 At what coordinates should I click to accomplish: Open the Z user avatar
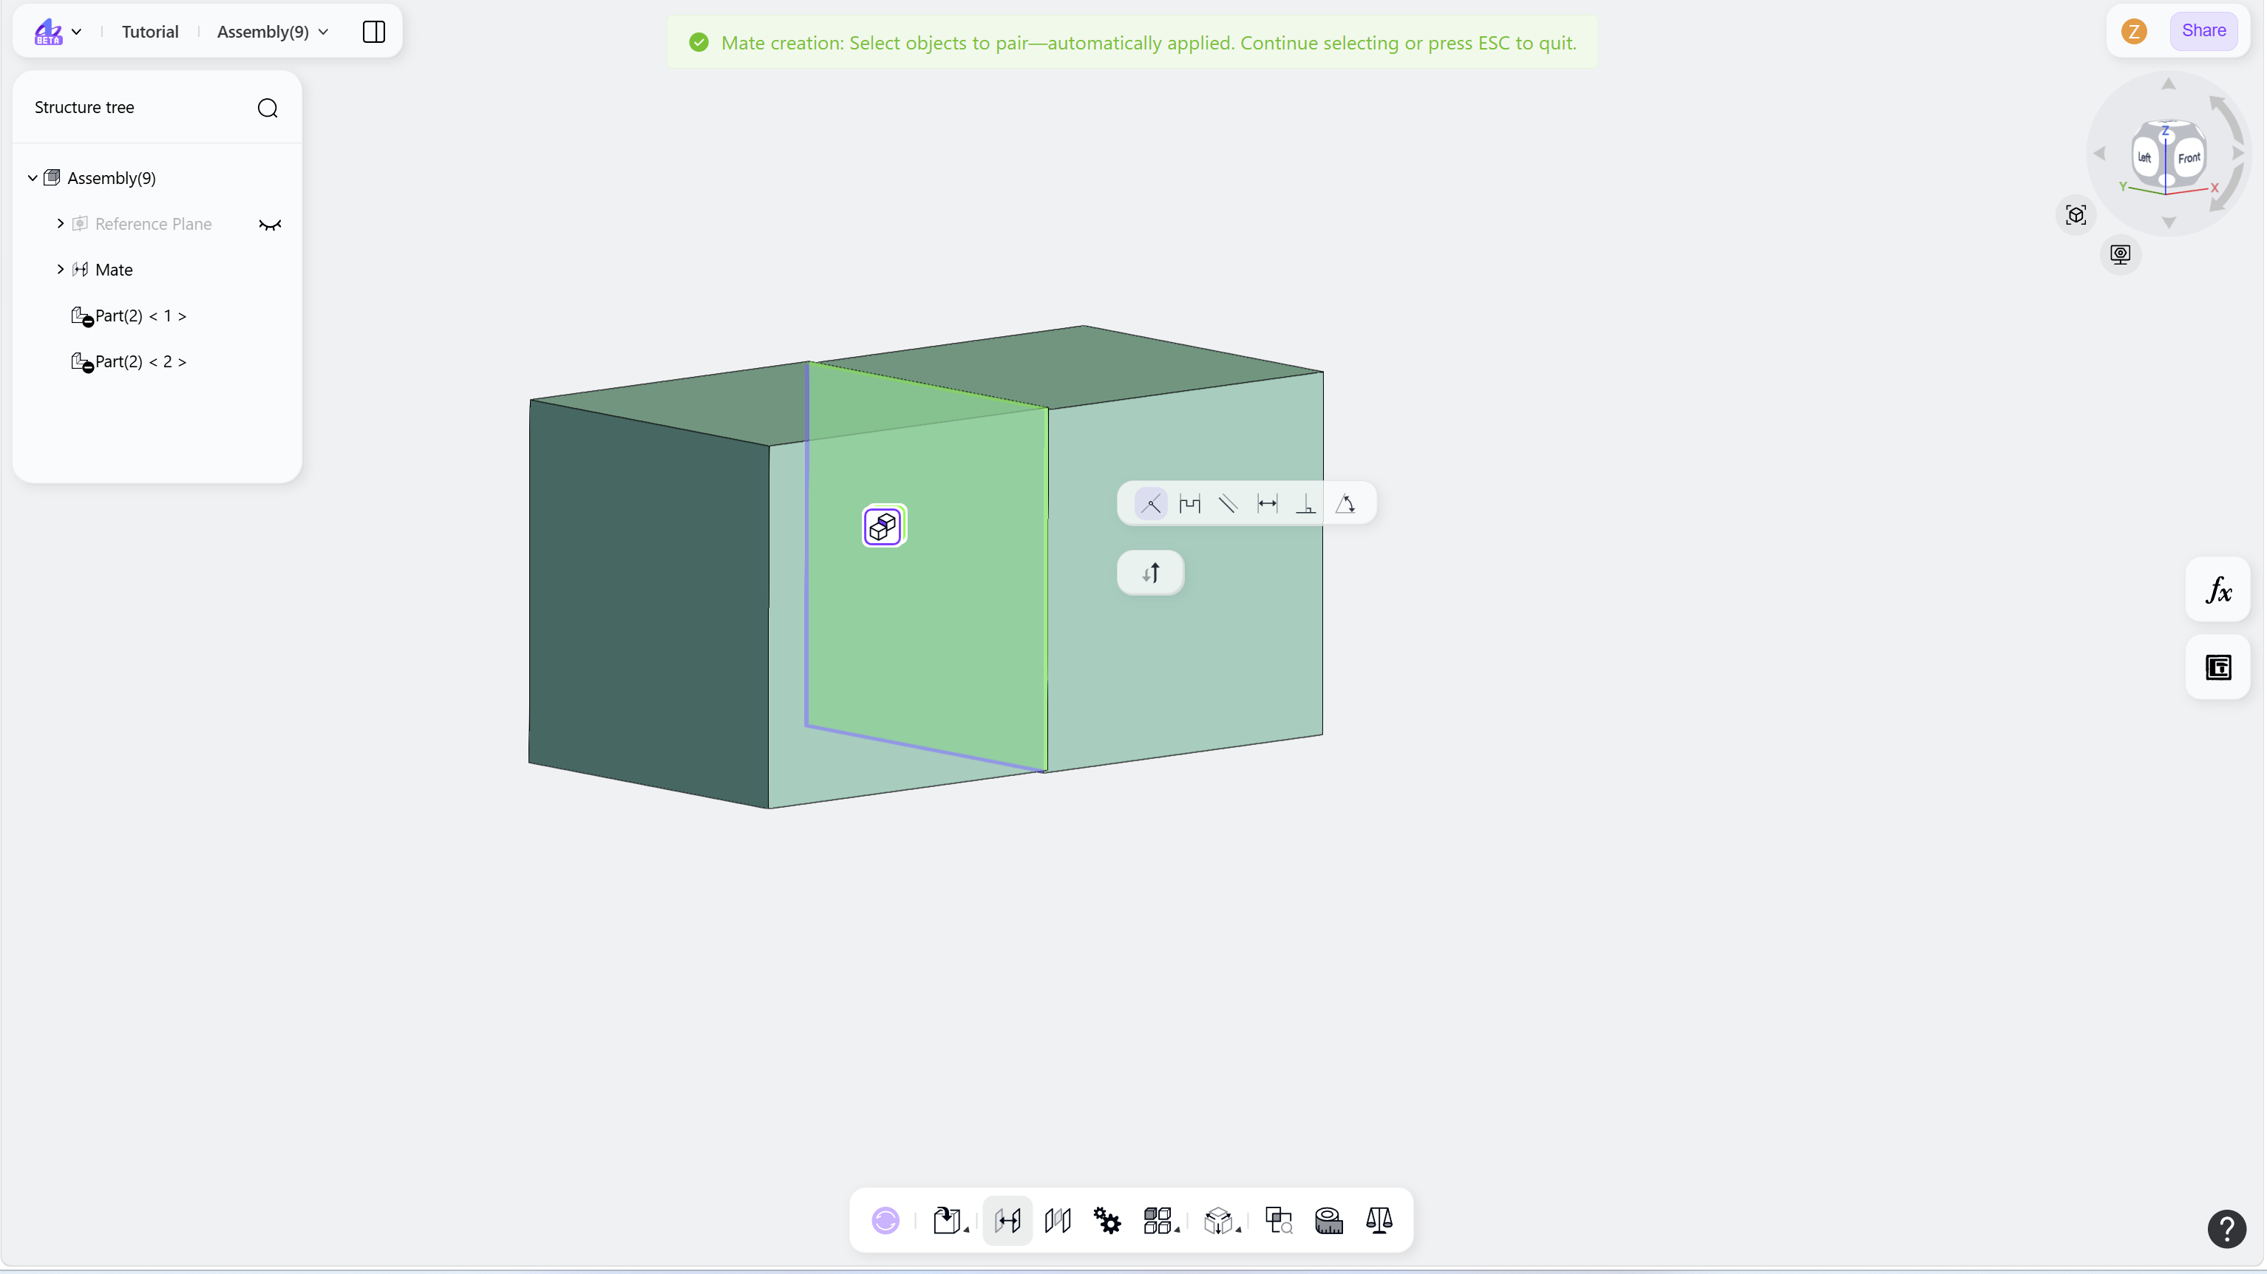pyautogui.click(x=2134, y=32)
